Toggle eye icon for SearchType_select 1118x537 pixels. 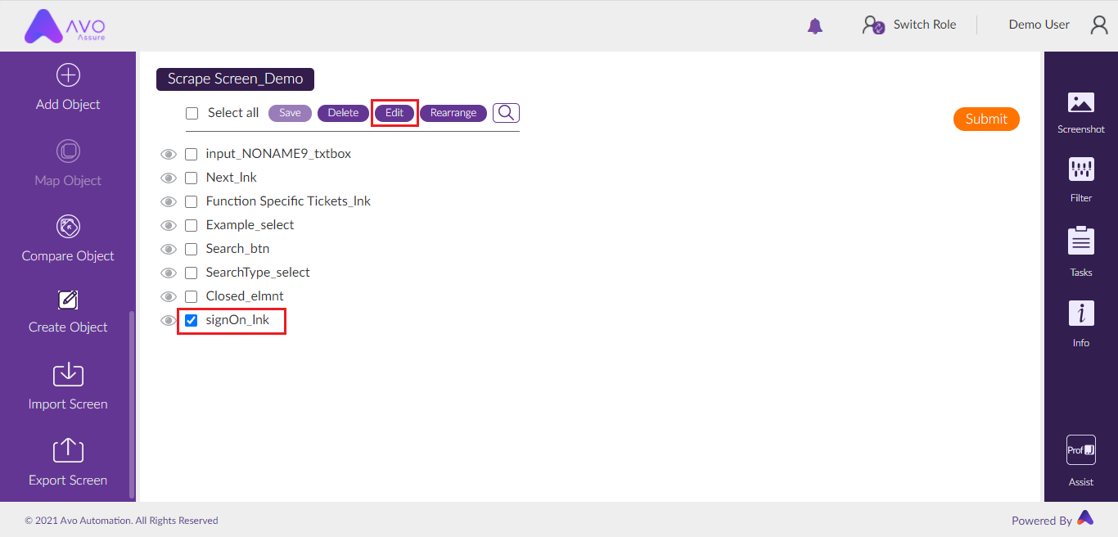(x=169, y=273)
